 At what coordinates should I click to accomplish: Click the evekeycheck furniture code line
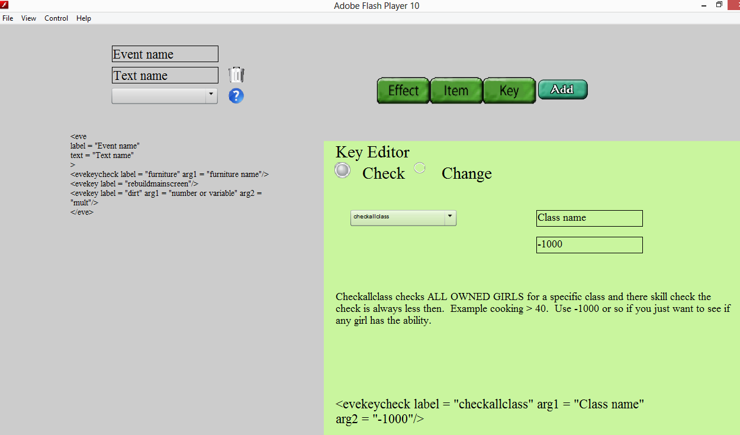click(x=169, y=175)
